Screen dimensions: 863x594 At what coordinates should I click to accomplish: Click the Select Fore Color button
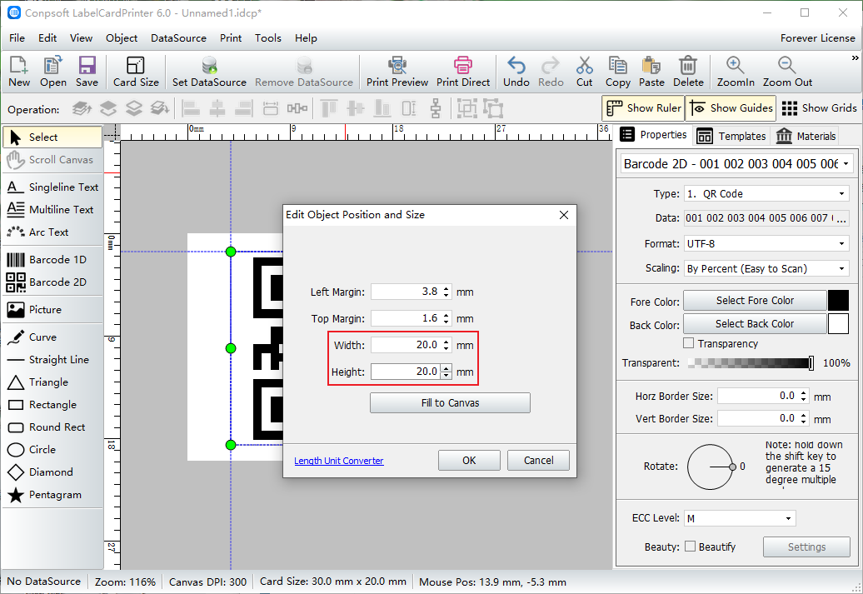pos(755,301)
